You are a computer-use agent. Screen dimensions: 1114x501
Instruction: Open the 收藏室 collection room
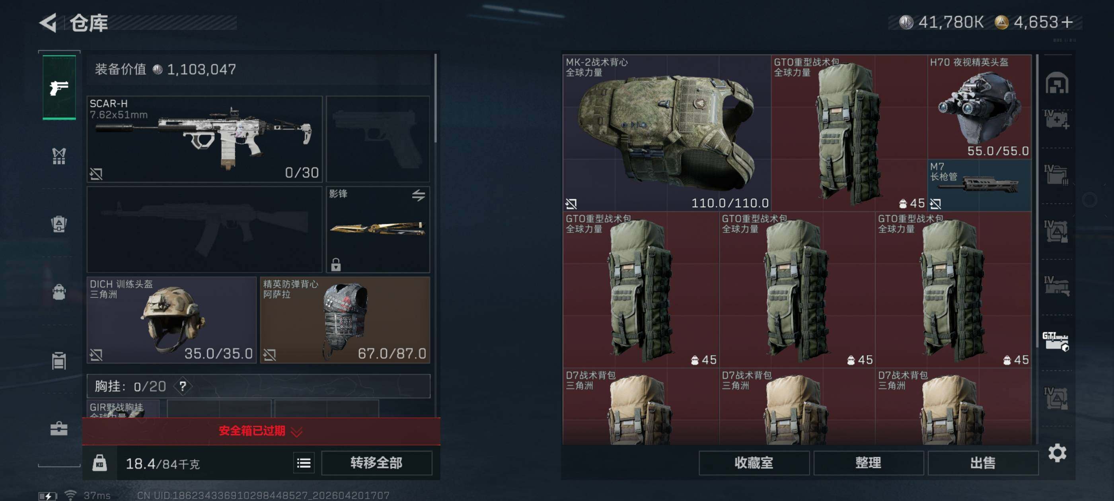pyautogui.click(x=754, y=463)
